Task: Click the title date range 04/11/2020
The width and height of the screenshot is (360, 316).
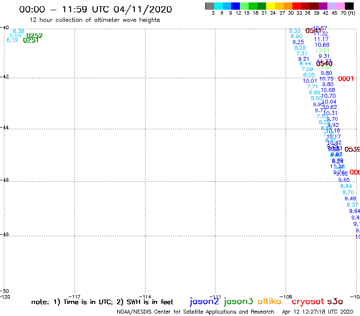Action: [143, 9]
